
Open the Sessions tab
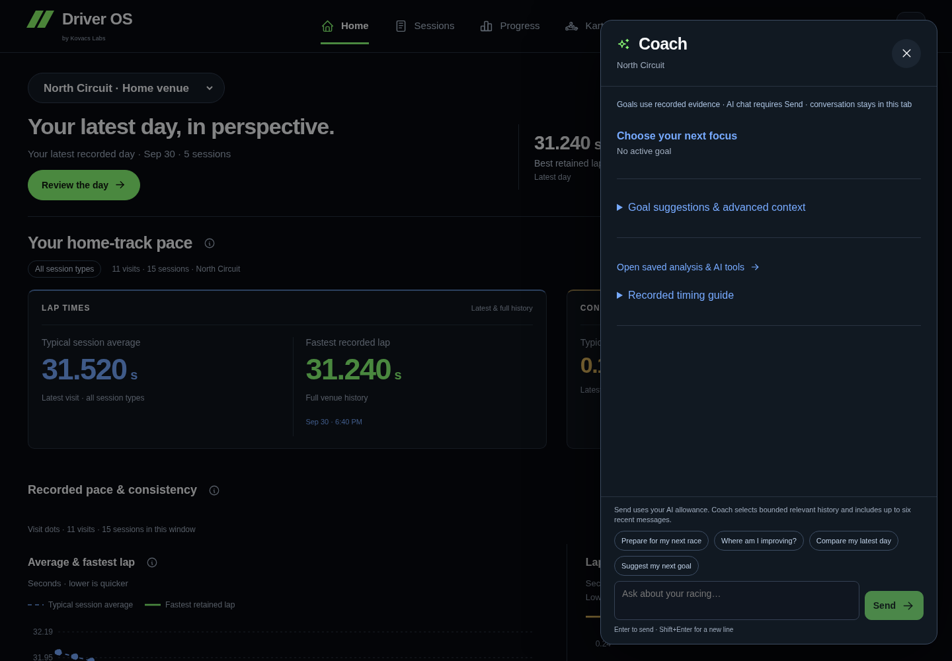tap(425, 26)
